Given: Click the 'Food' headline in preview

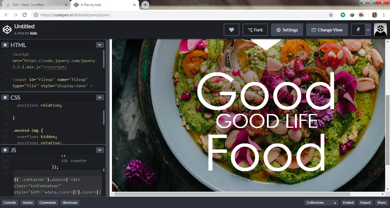Looking at the screenshot, I should coord(266,152).
